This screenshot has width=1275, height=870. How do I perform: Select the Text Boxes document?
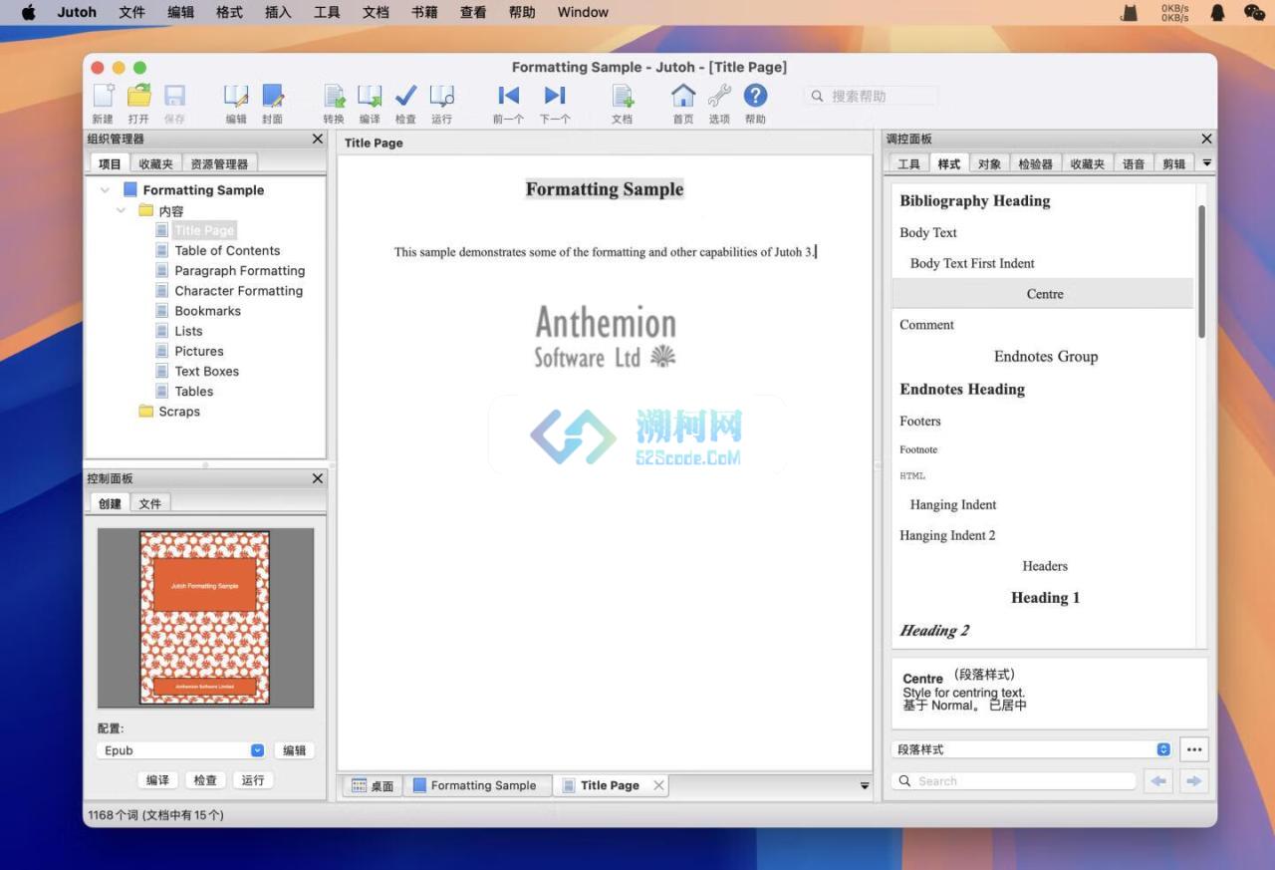[x=207, y=371]
